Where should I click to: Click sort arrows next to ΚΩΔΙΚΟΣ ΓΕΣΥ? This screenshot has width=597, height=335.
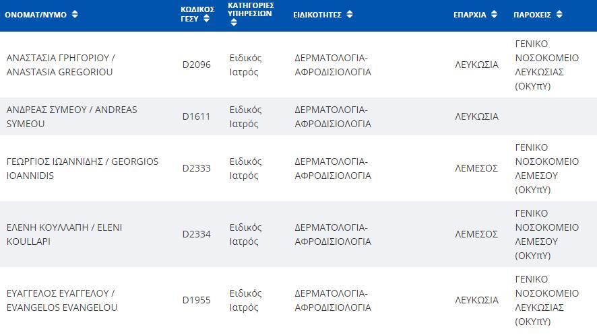pos(206,18)
